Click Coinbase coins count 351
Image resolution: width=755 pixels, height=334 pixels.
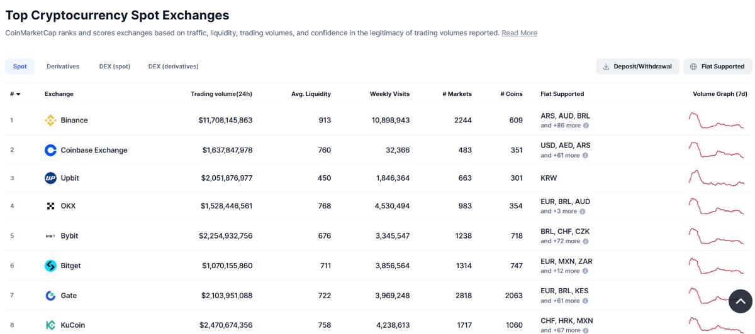tap(516, 150)
